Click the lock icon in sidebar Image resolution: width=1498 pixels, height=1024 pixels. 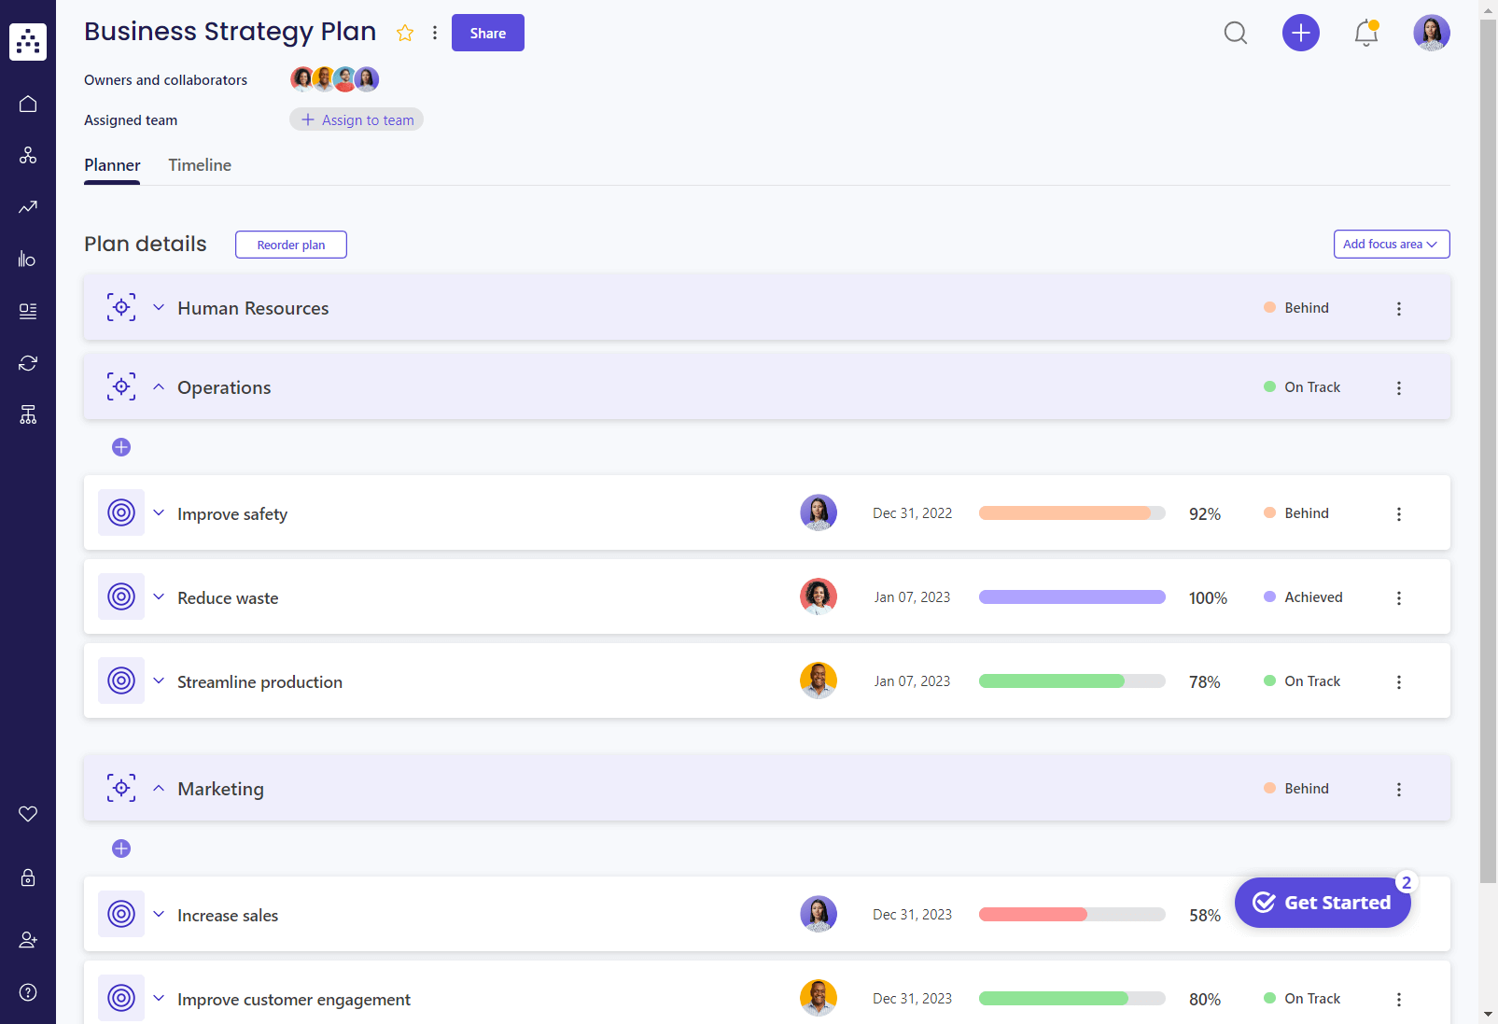pyautogui.click(x=28, y=877)
